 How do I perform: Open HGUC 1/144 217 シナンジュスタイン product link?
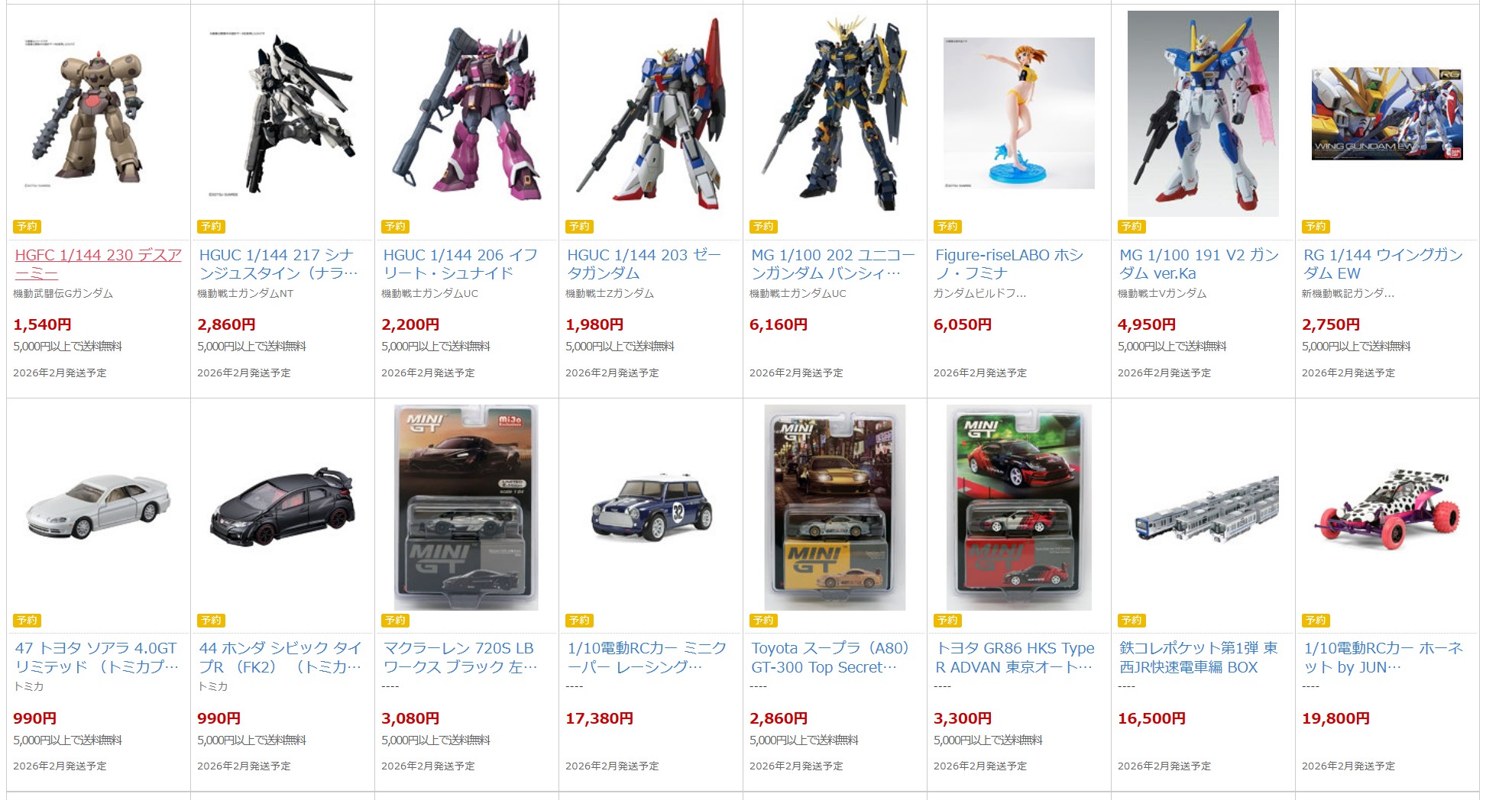pyautogui.click(x=278, y=264)
